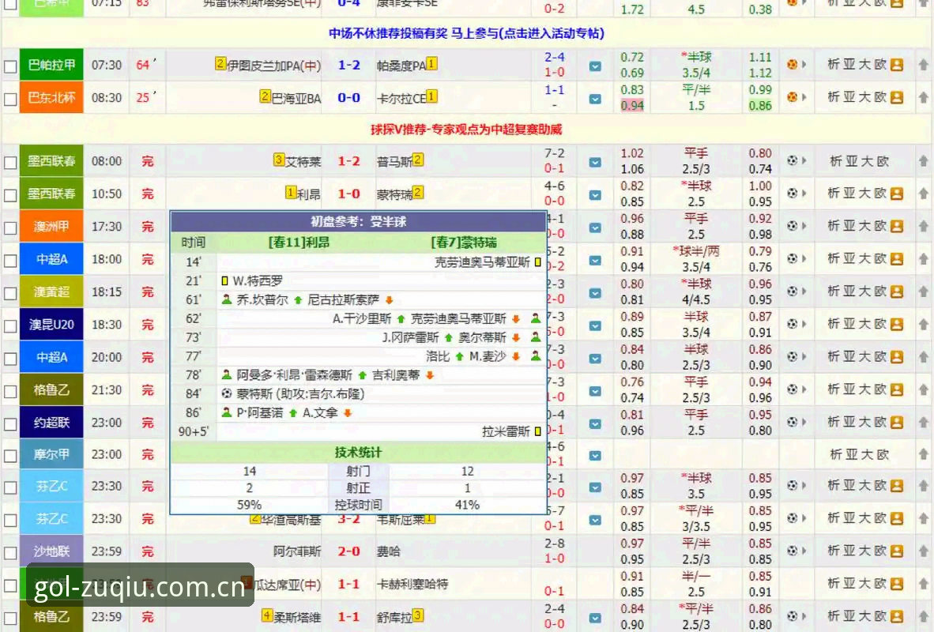Expand blue dropdown arrow in 巴帕拉甲 row
934x632 pixels.
point(595,66)
